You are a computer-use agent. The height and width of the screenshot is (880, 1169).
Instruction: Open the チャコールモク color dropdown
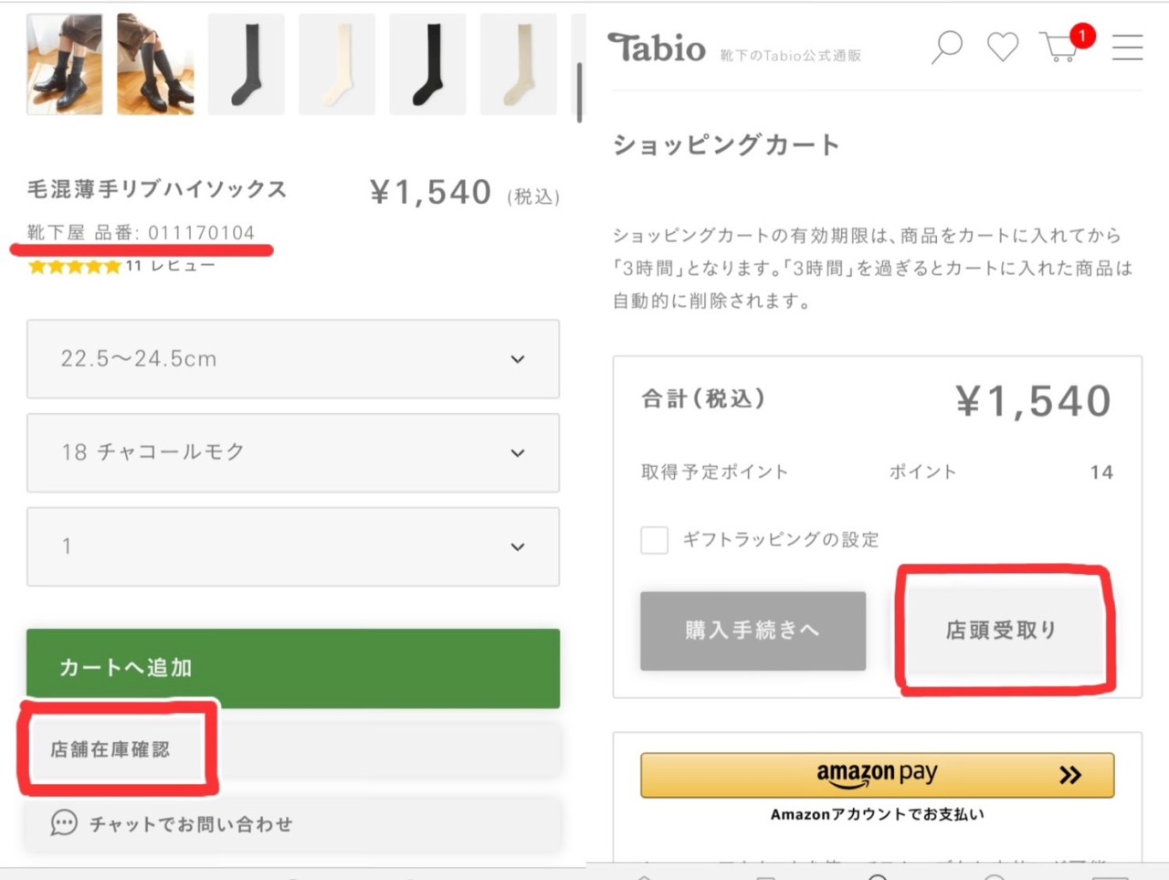(x=292, y=452)
